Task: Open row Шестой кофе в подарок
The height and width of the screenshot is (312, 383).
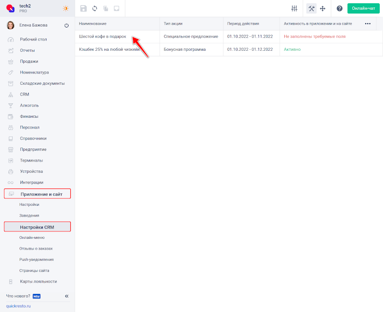Action: (x=103, y=36)
